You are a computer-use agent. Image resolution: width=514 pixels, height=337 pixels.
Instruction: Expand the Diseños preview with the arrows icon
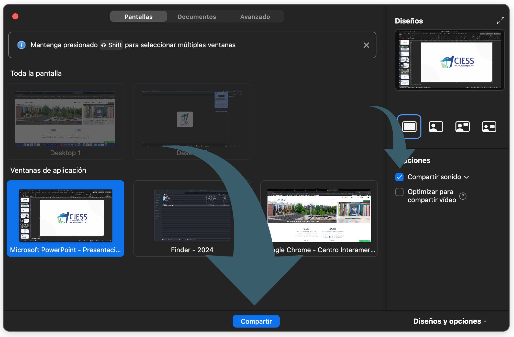(500, 21)
